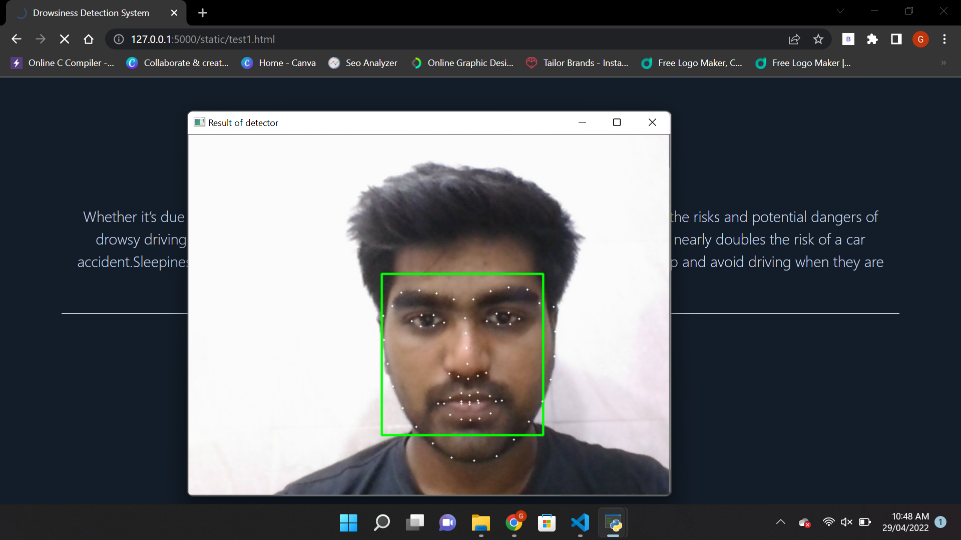Bookmark this page with the star icon

click(x=819, y=39)
